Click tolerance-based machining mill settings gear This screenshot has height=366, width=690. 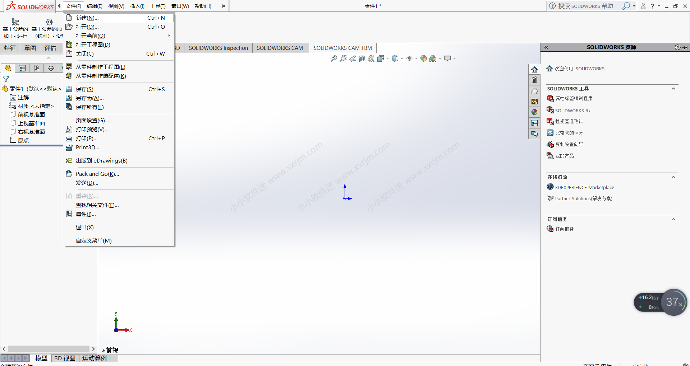click(49, 22)
